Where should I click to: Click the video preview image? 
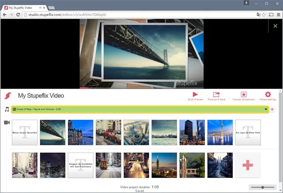point(141,54)
